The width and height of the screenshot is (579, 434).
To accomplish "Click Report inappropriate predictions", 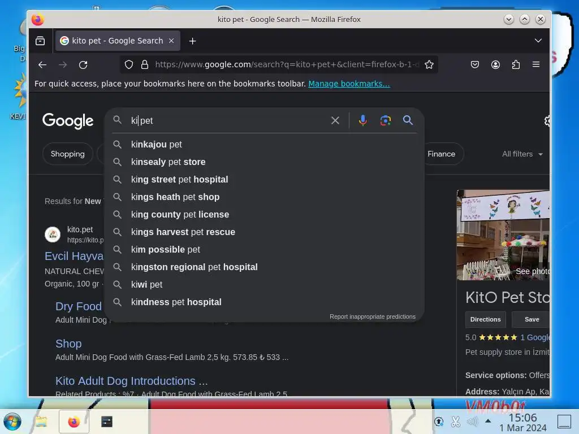I will coord(372,316).
